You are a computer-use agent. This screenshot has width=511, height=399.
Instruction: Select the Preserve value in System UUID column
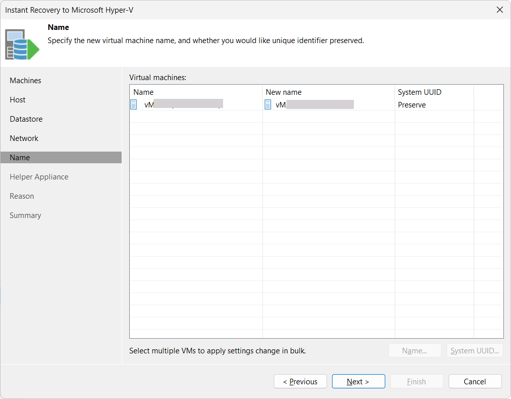pyautogui.click(x=412, y=104)
